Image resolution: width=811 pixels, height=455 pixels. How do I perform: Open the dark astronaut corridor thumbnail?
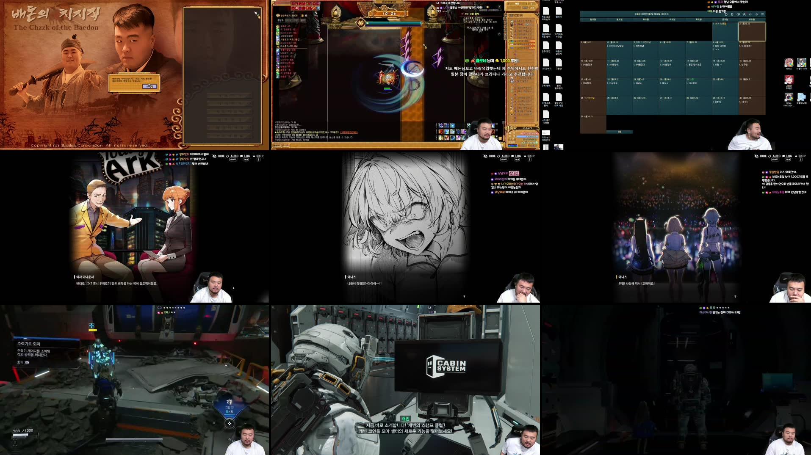pos(676,380)
